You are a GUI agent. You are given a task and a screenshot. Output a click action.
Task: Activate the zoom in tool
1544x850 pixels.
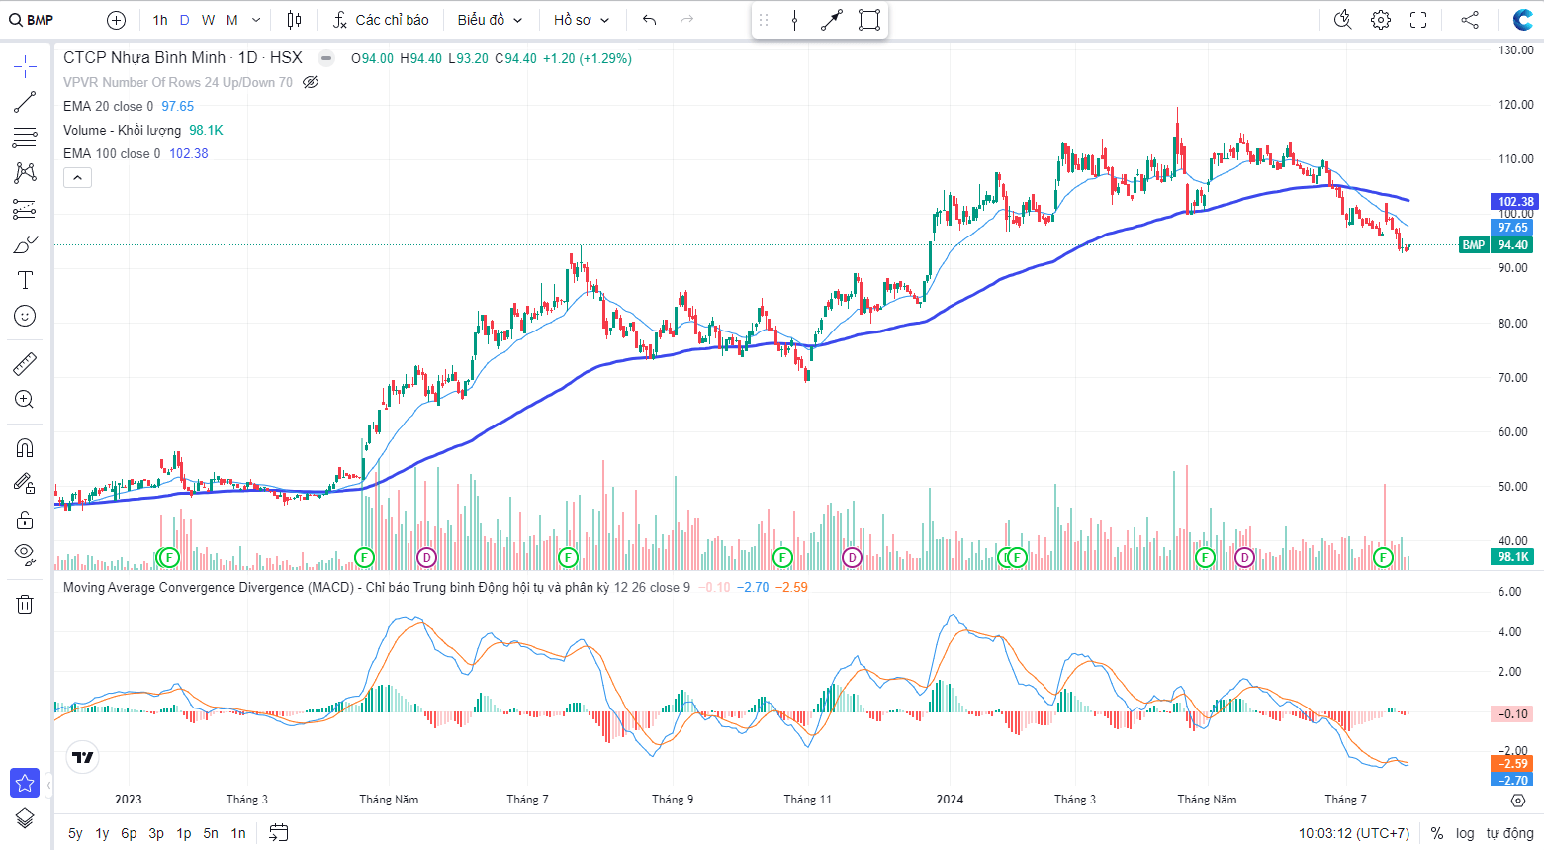[25, 400]
